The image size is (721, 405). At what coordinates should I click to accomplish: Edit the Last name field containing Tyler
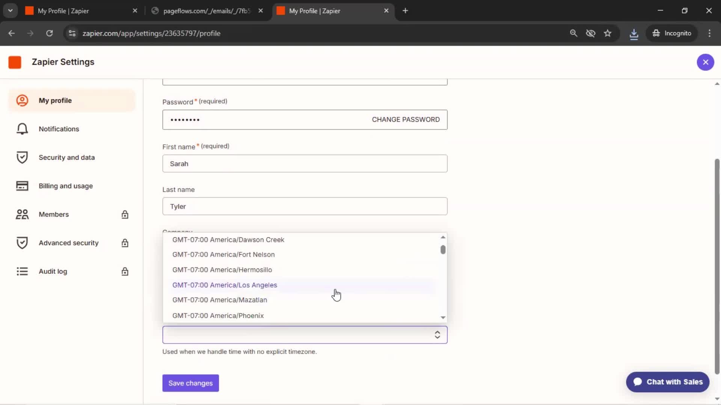[305, 206]
